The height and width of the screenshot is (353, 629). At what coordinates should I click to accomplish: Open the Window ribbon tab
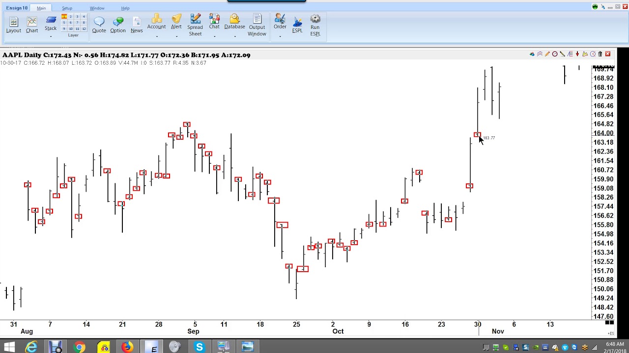click(x=97, y=8)
